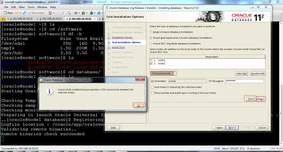Screen dimensions: 283x152
Task: Click the node1 name cell
Action: [x=162, y=60]
